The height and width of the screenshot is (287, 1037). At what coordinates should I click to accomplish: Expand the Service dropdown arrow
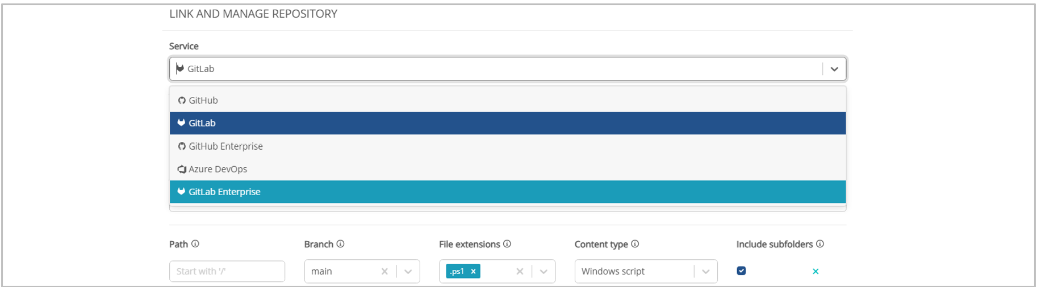(x=834, y=69)
